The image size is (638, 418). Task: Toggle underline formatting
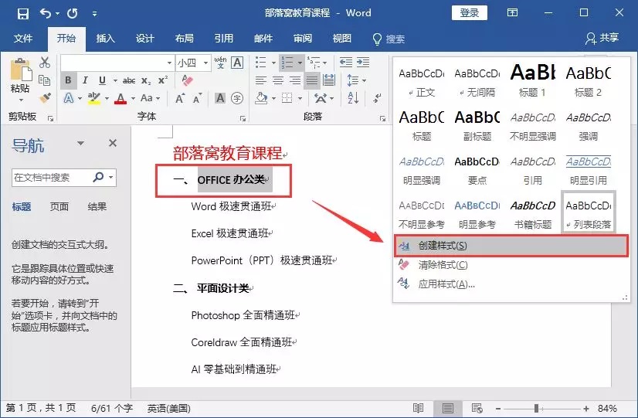click(x=102, y=80)
